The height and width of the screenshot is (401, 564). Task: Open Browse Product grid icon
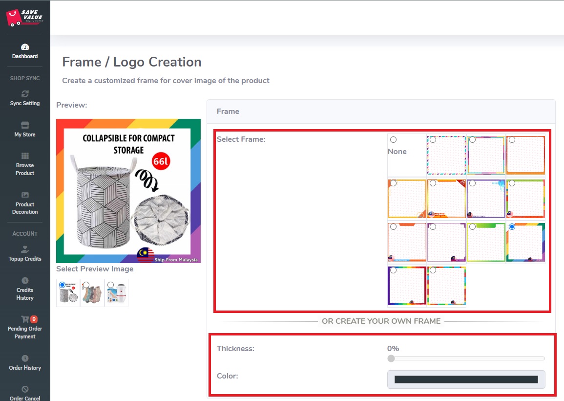pos(25,156)
